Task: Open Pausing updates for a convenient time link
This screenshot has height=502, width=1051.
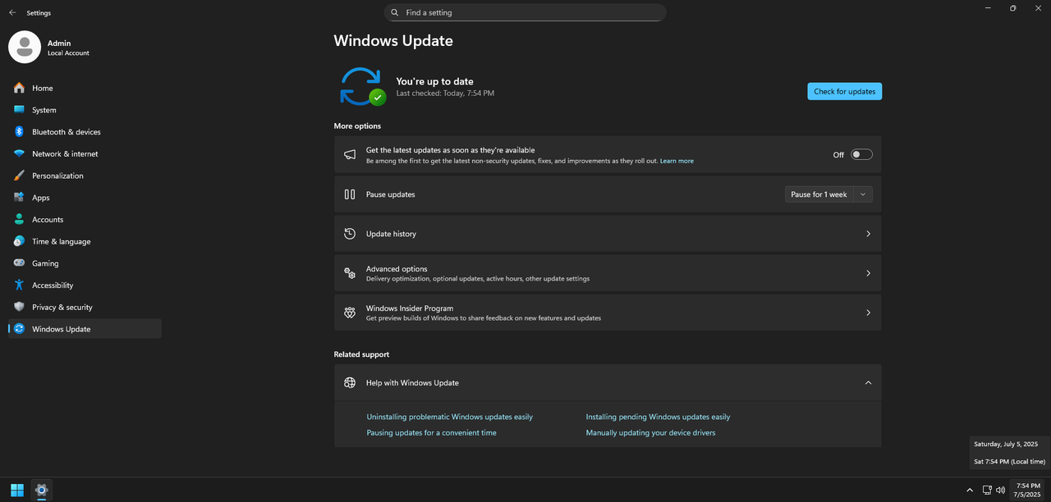Action: pos(432,432)
